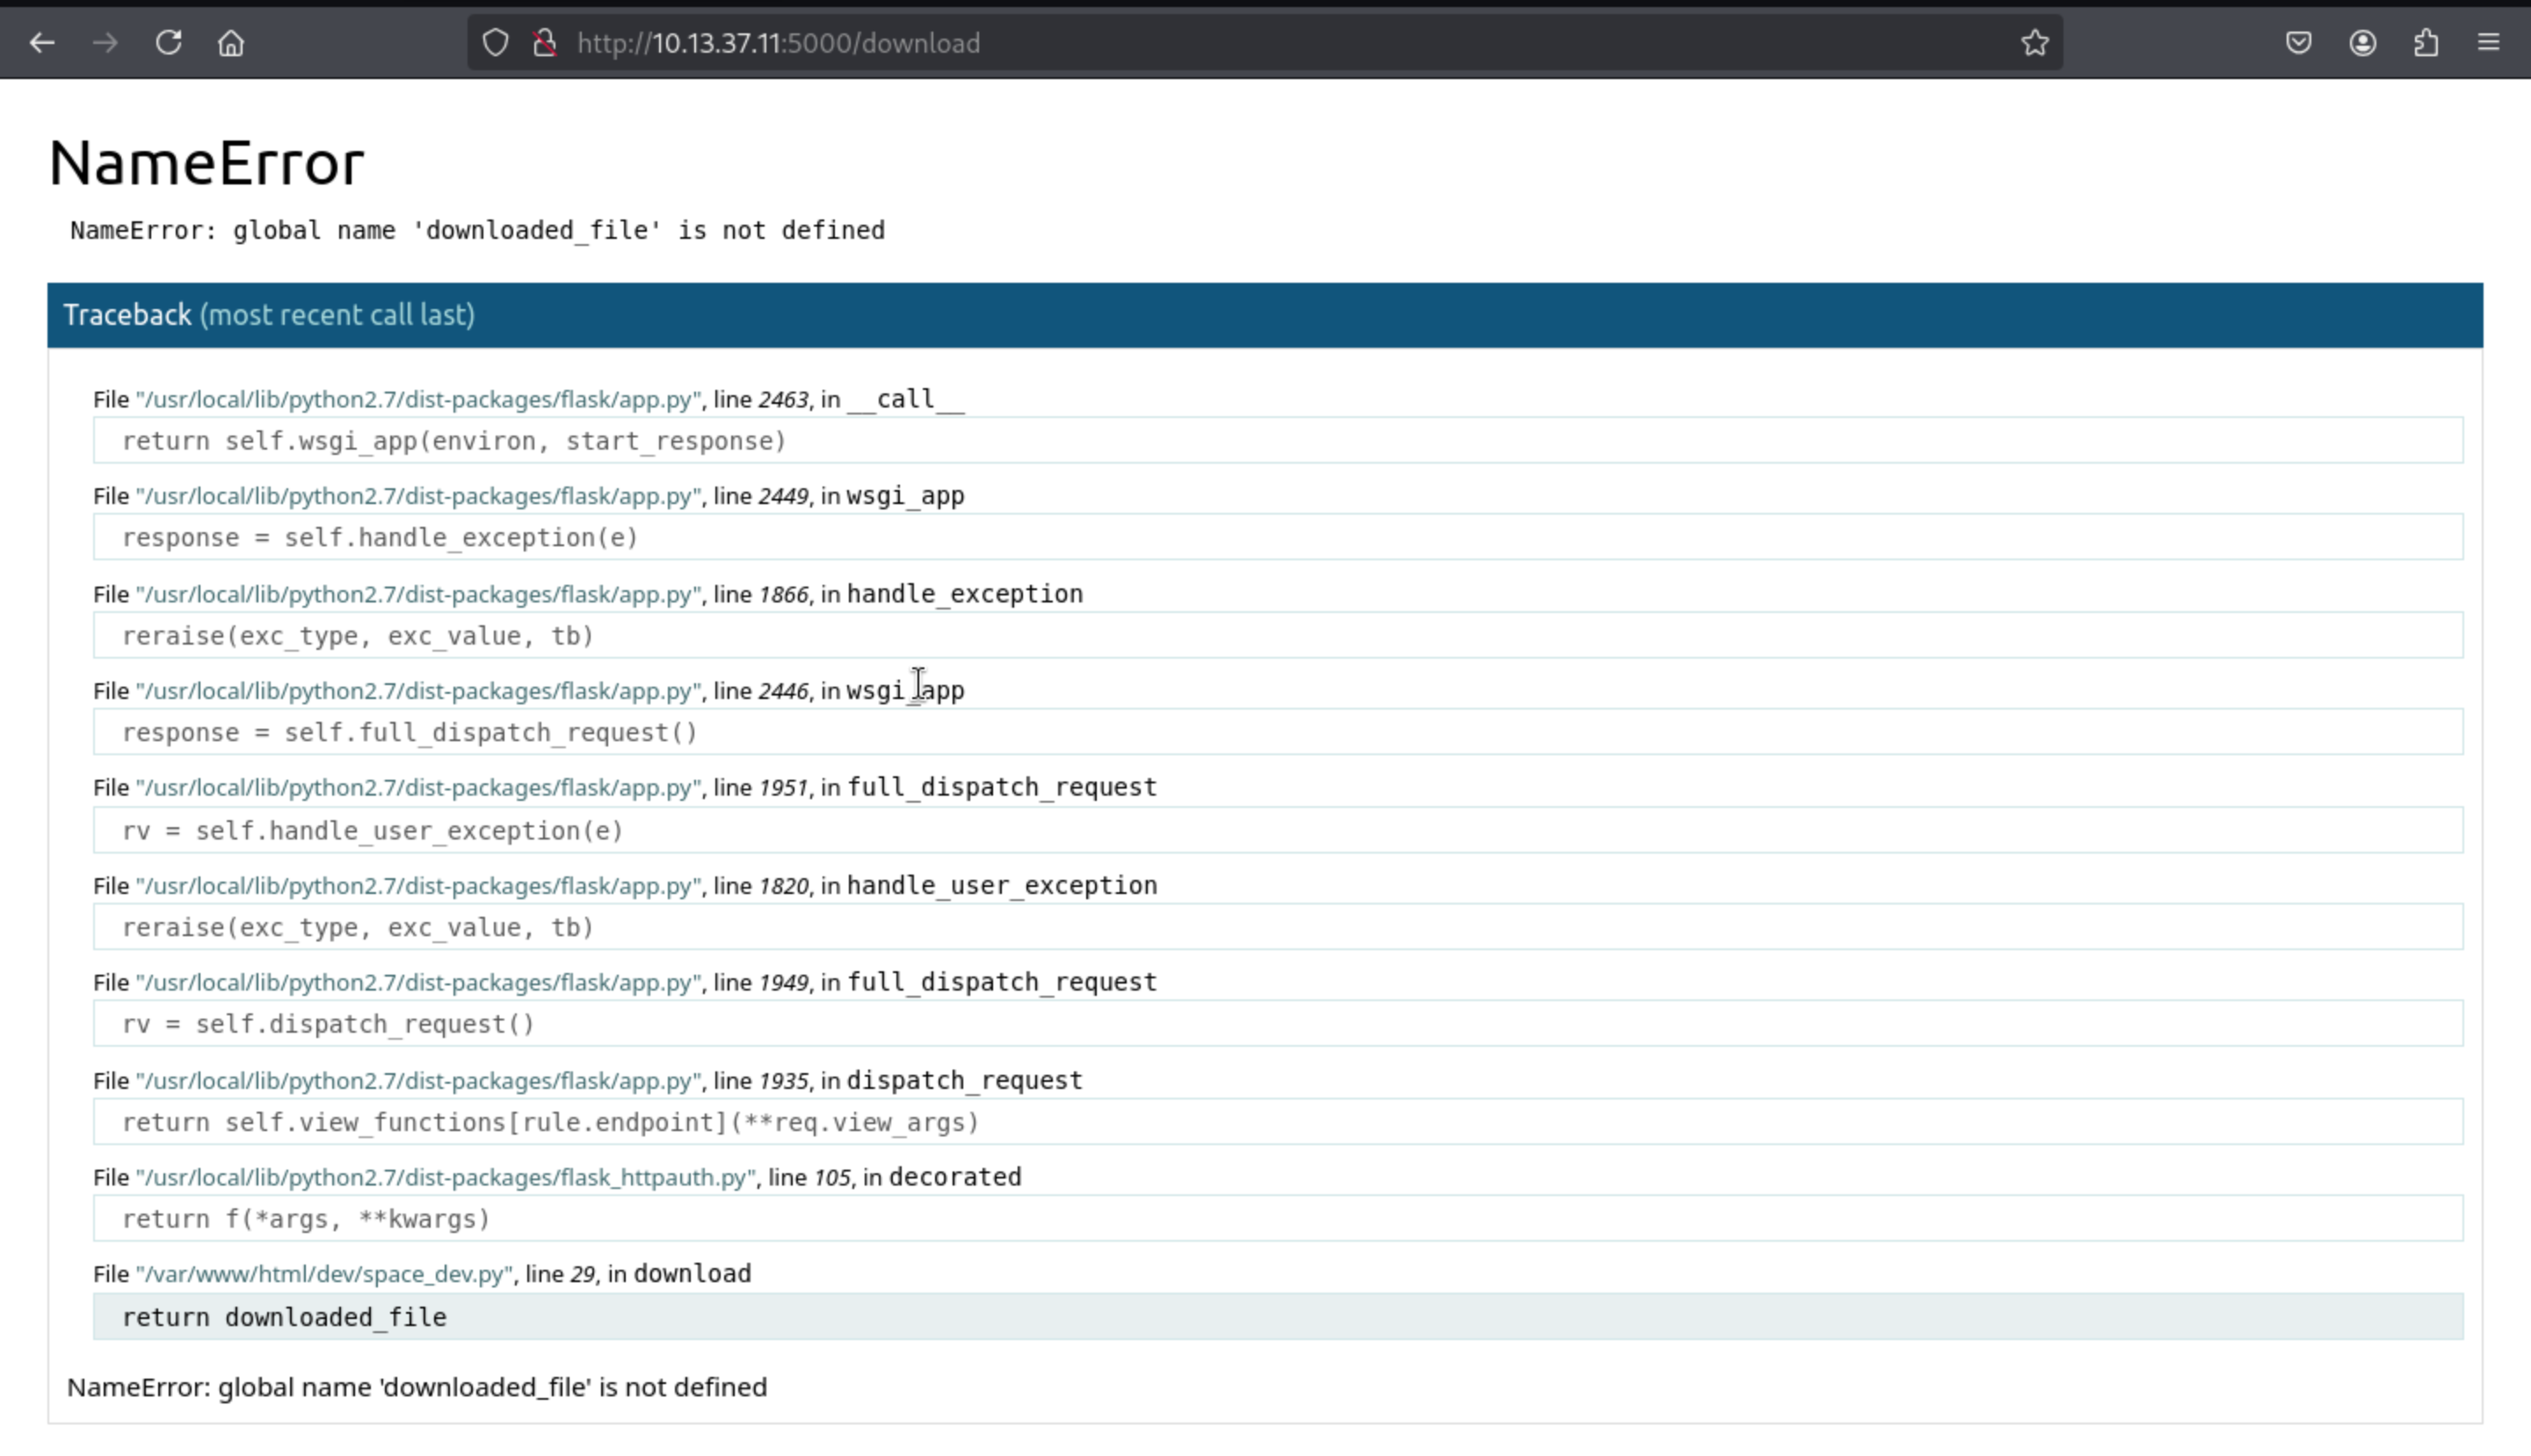Select 'return self.wsgi_app(environ, start_response)' code line
The height and width of the screenshot is (1456, 2531).
(1278, 441)
